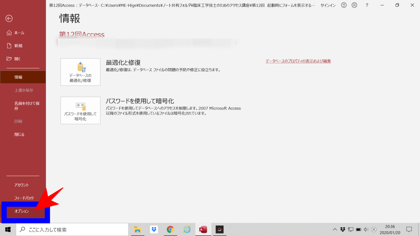Click the 最適化と修復 heading

tap(123, 63)
